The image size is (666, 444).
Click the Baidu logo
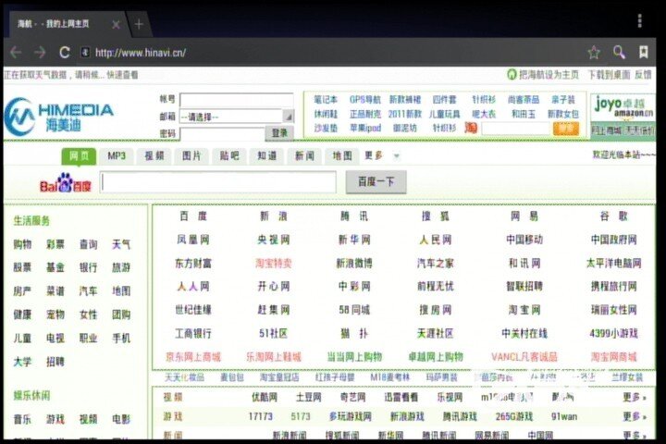point(66,183)
